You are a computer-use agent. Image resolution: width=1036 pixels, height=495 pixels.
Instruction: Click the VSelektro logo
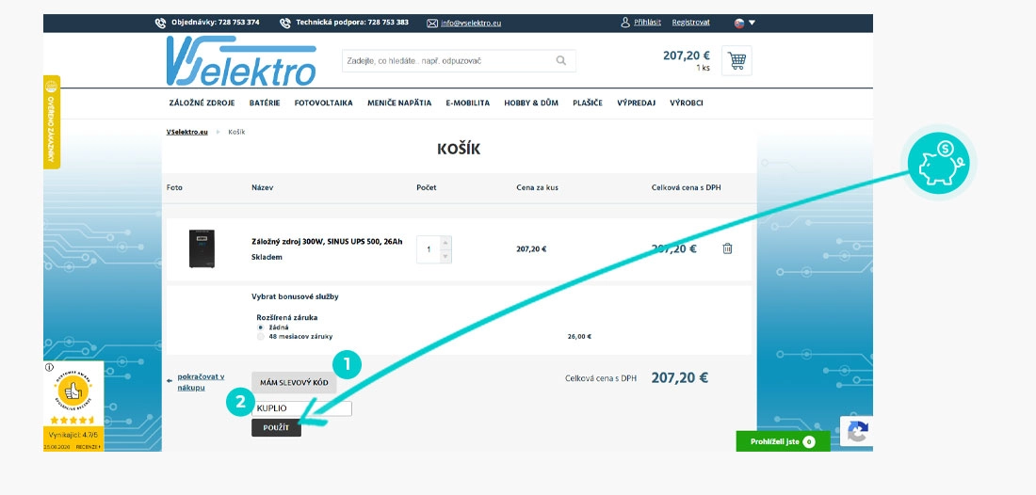tap(241, 61)
